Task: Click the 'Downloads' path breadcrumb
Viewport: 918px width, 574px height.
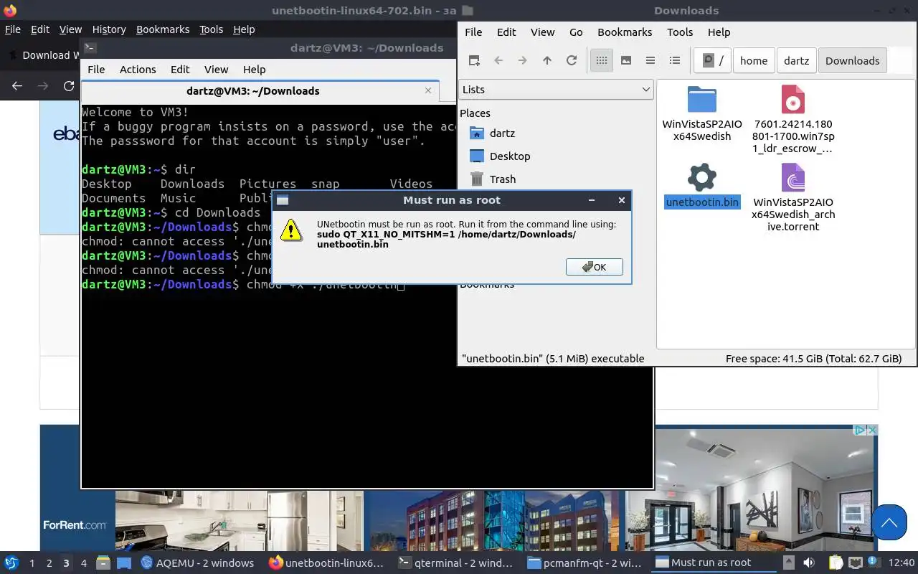Action: [853, 61]
